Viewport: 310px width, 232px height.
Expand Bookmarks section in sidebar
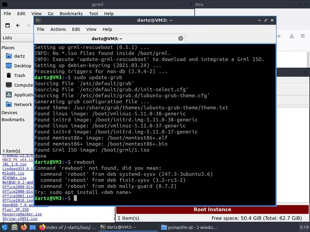point(13,120)
